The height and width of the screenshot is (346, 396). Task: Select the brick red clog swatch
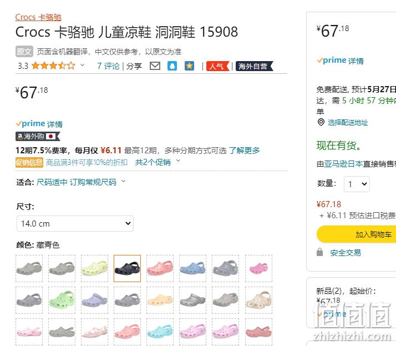point(258,332)
